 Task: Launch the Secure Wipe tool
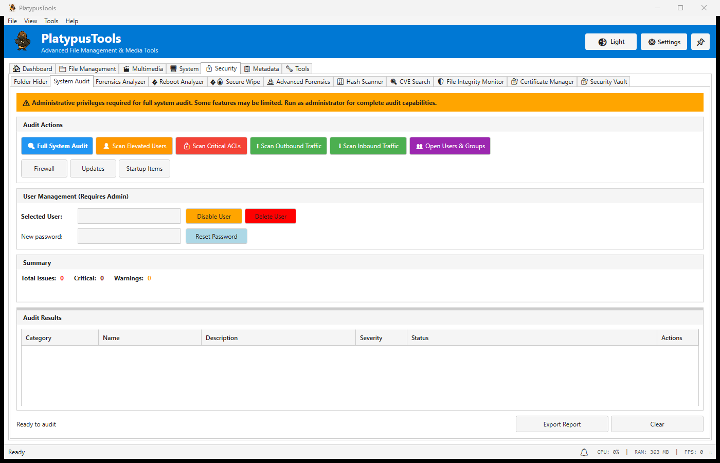click(x=235, y=81)
